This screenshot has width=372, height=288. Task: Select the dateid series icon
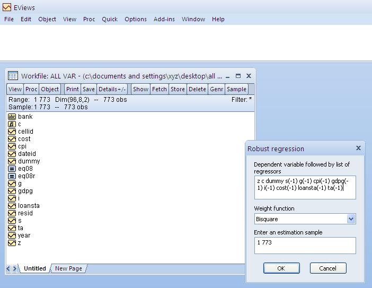(x=12, y=154)
